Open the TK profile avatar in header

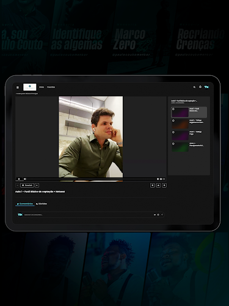(x=206, y=87)
